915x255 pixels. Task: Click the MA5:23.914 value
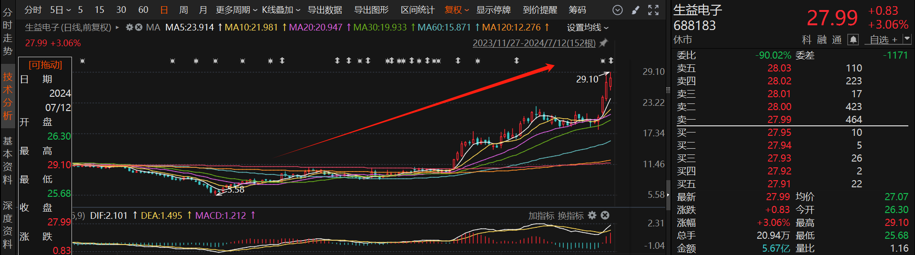(x=190, y=28)
